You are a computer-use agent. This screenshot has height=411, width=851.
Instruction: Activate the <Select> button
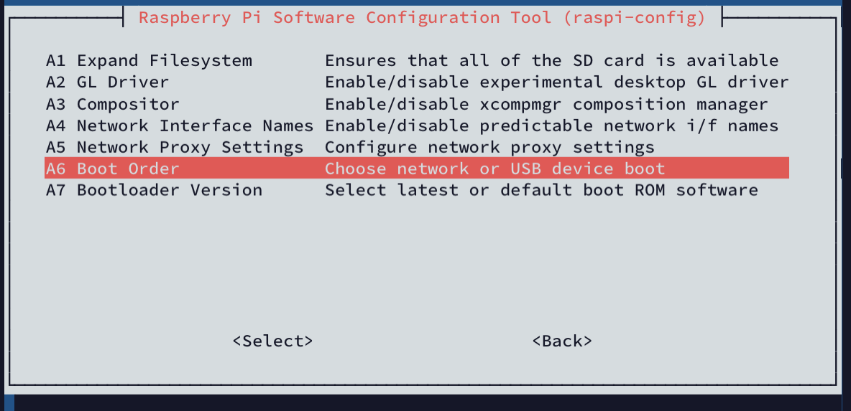[272, 341]
